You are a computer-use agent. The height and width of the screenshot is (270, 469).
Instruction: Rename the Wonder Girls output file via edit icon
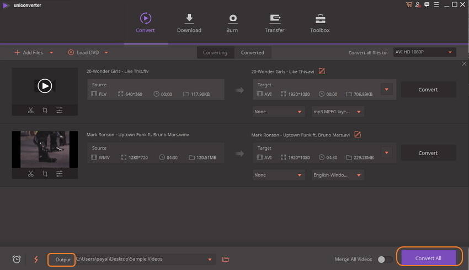coord(322,71)
